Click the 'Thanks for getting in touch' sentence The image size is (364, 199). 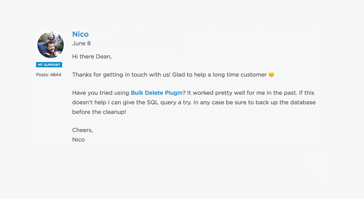tap(121, 75)
